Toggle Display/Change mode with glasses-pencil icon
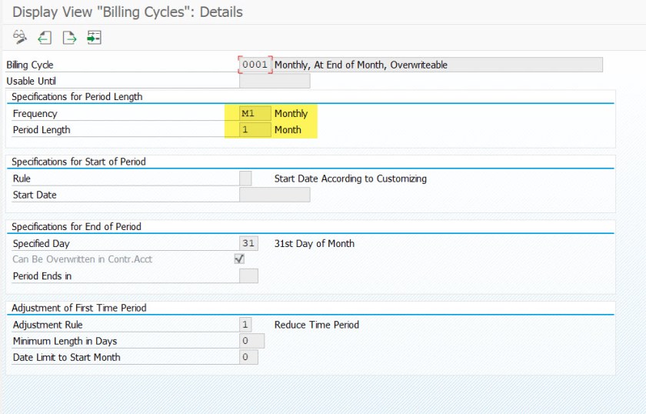This screenshot has width=646, height=414. coord(20,37)
